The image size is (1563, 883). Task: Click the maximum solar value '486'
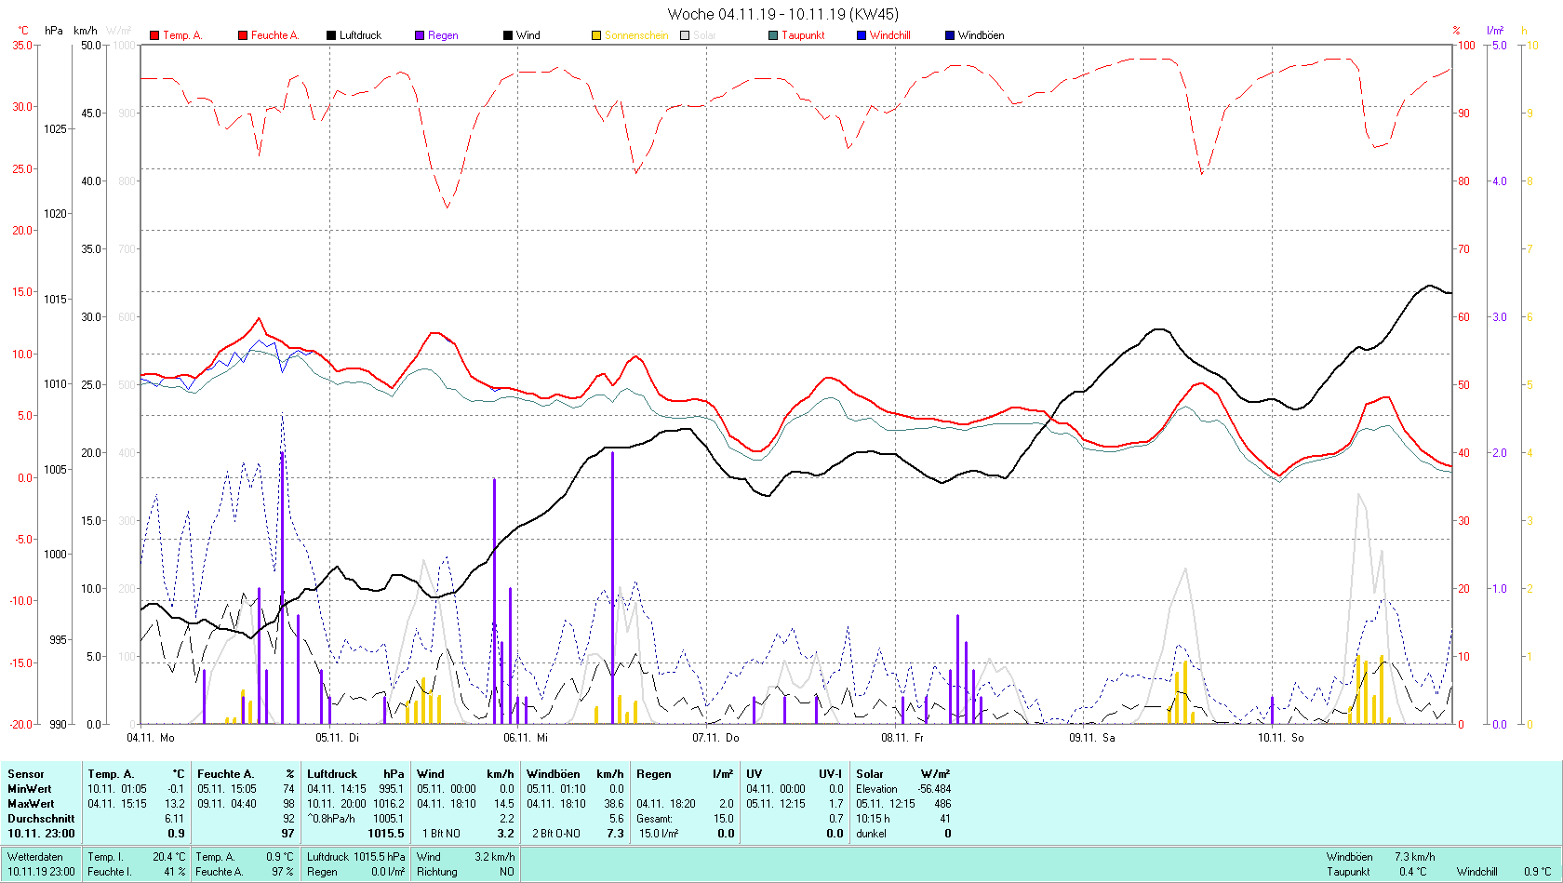[x=942, y=804]
